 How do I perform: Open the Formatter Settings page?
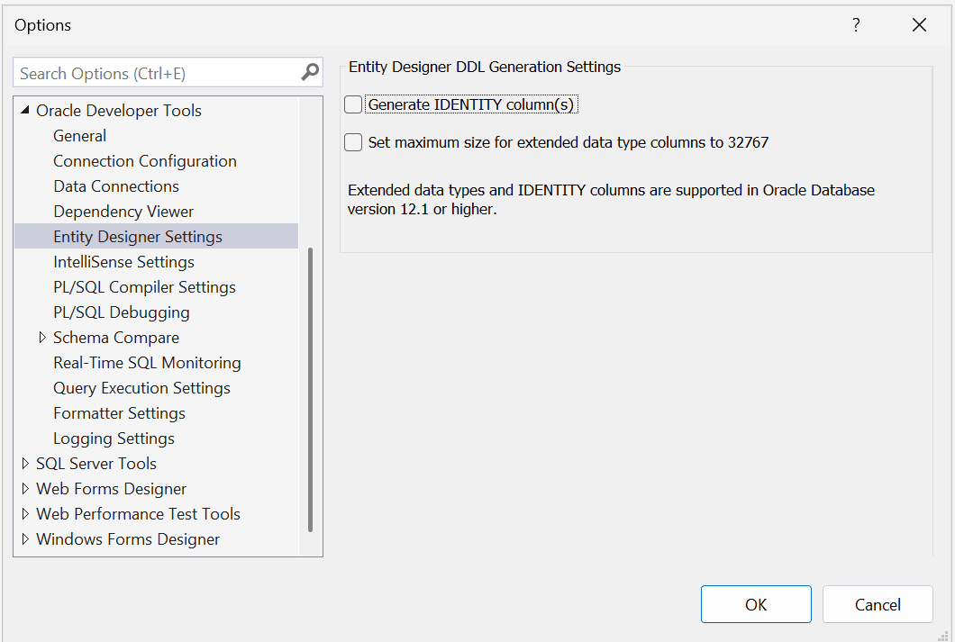[118, 412]
